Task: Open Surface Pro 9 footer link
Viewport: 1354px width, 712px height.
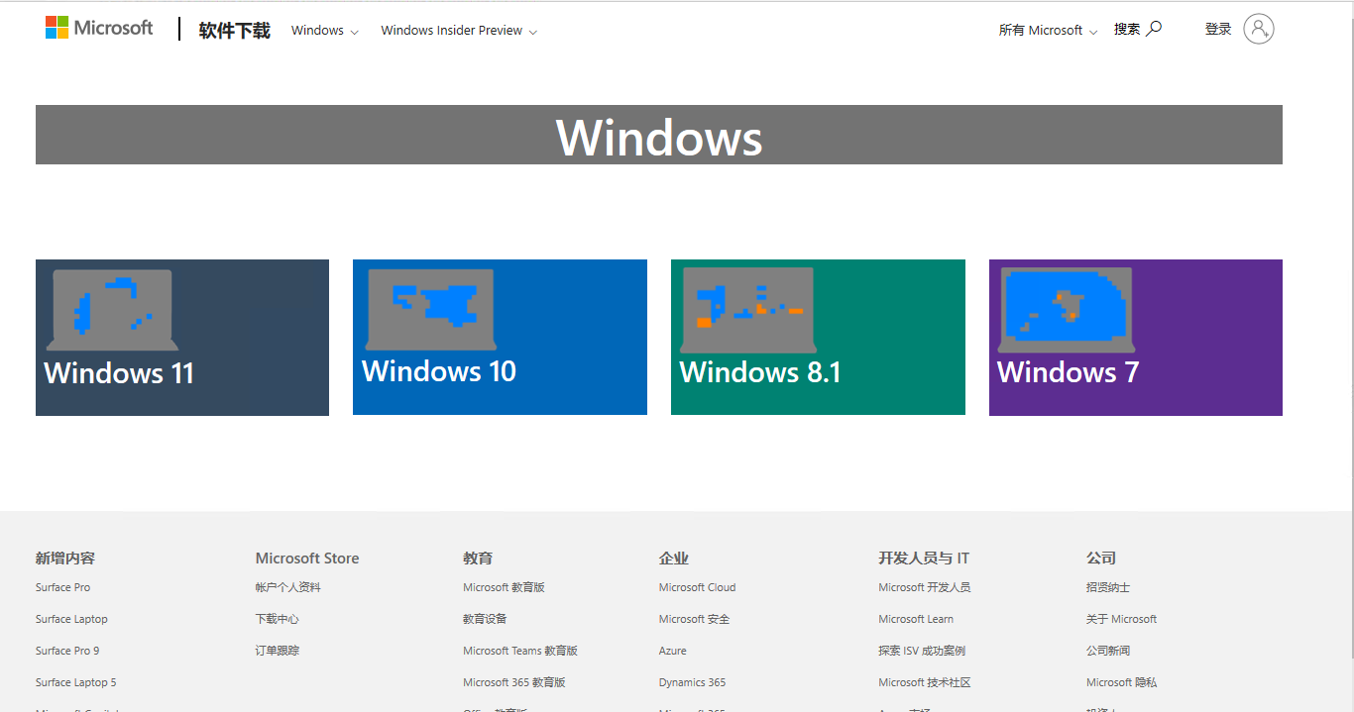Action: [x=67, y=651]
